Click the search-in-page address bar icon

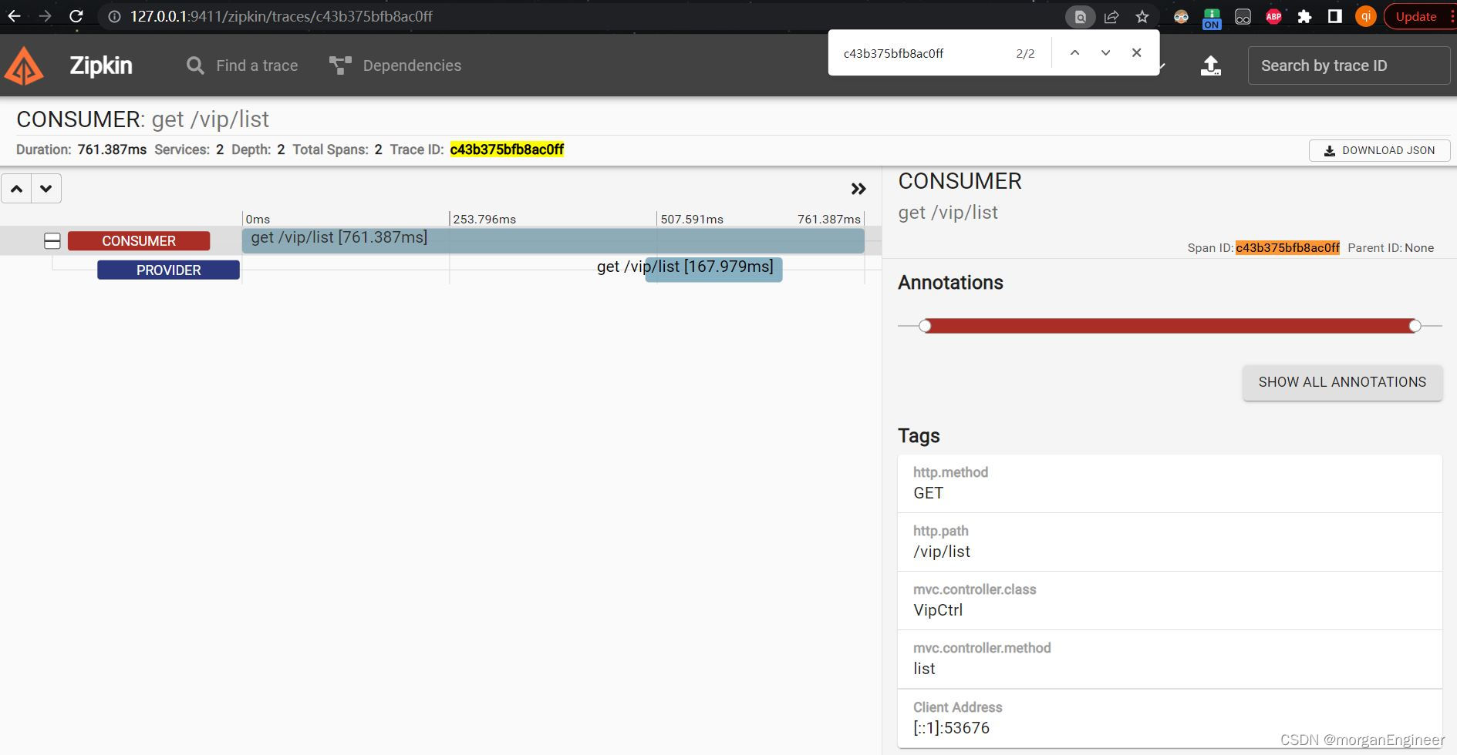pyautogui.click(x=1080, y=16)
